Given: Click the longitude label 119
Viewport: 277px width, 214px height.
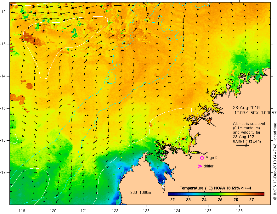Looking at the screenshot, I should [22, 211].
